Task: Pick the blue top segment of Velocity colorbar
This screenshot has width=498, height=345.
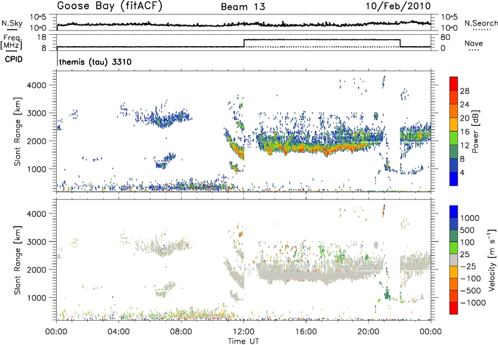Action: [x=454, y=212]
